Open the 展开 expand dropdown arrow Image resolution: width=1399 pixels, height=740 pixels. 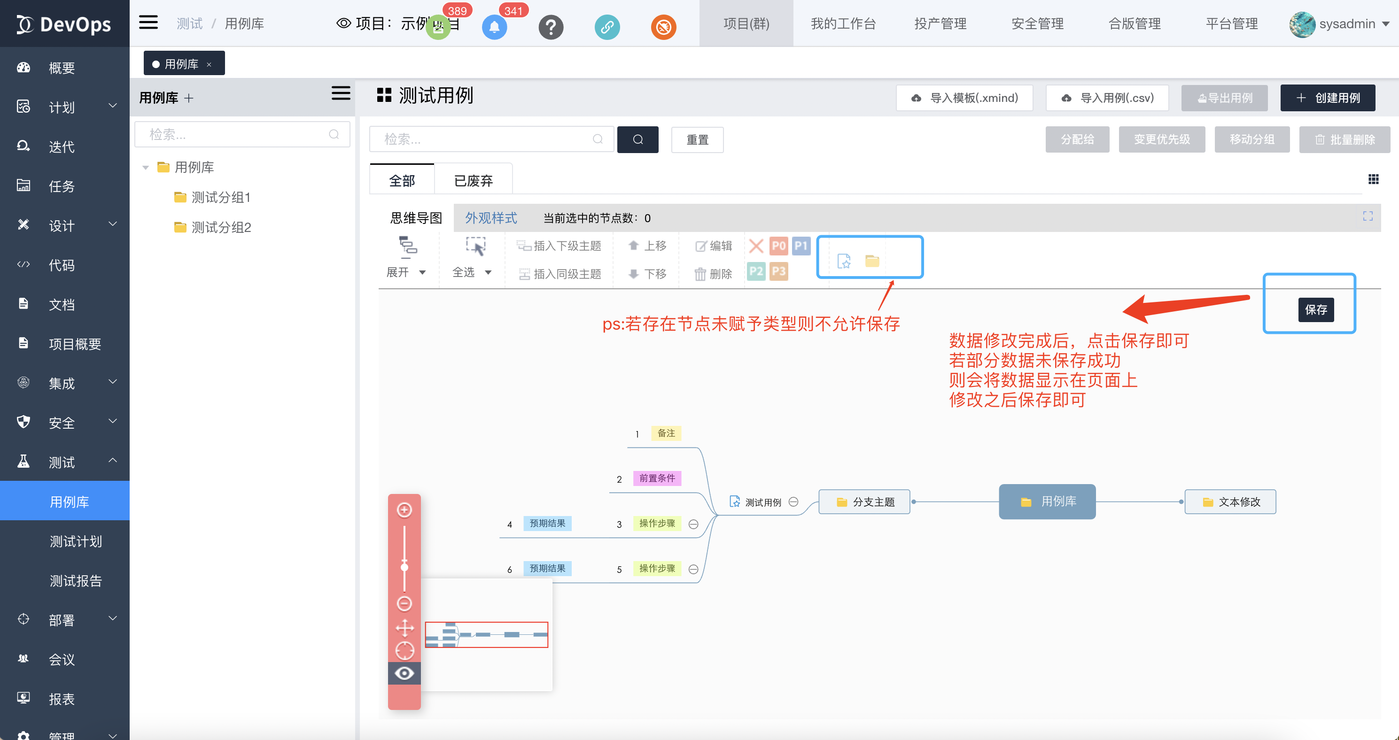422,272
